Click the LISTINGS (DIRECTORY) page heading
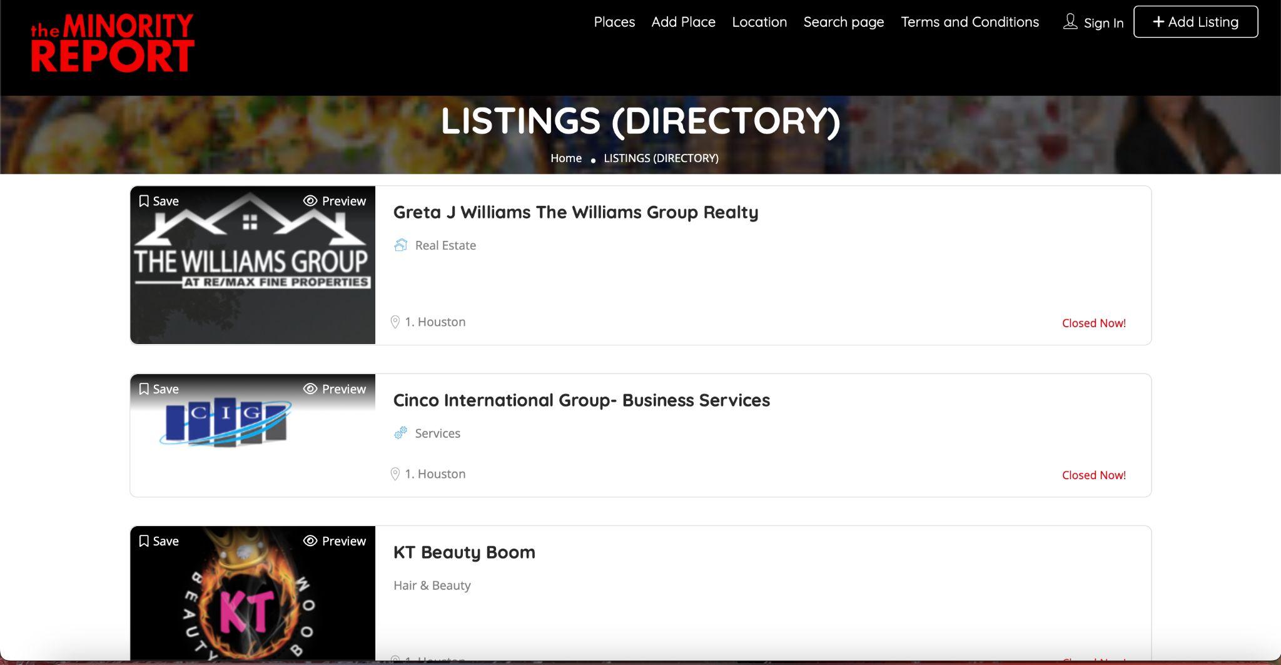This screenshot has width=1281, height=665. [640, 120]
